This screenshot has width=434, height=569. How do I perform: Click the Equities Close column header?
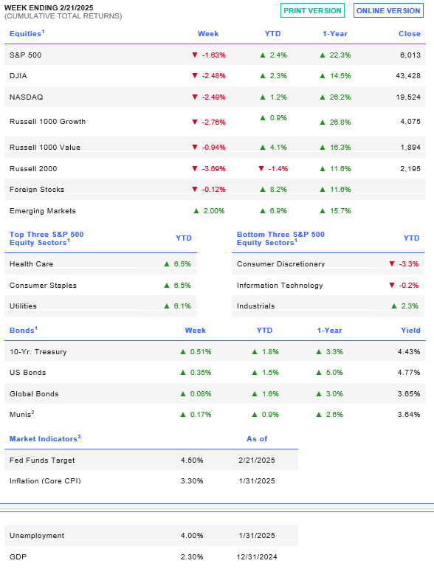pyautogui.click(x=410, y=33)
